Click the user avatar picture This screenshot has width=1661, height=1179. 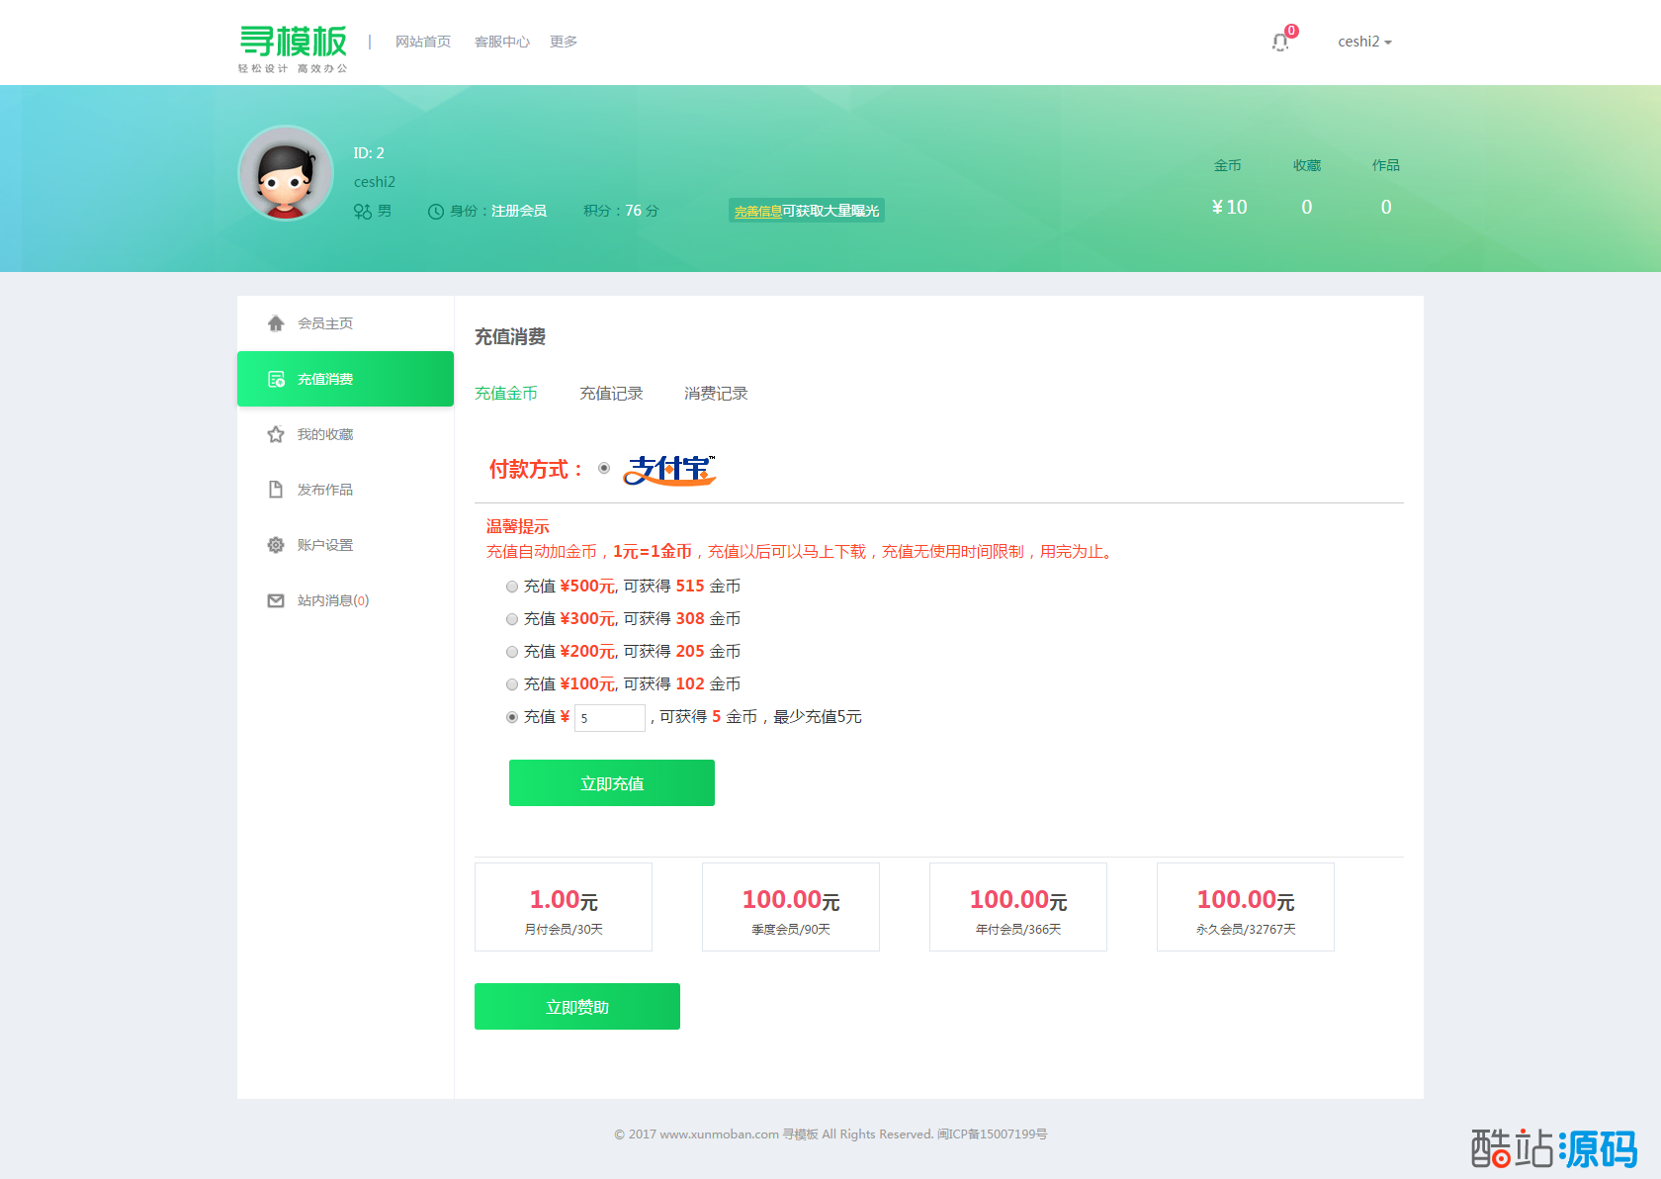[x=286, y=173]
